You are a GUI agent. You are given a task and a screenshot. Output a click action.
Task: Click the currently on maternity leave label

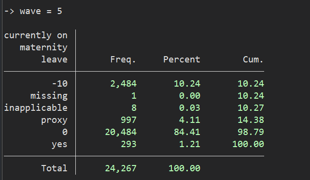tap(36, 47)
